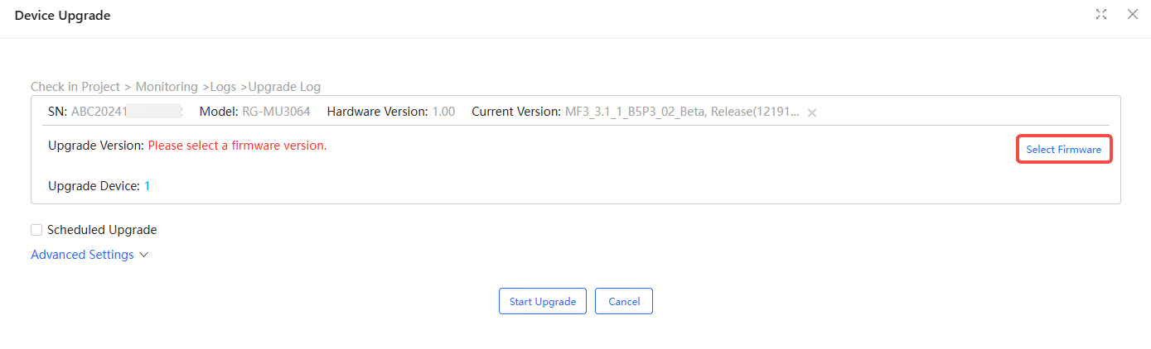
Task: Enable the Scheduled Upgrade checkbox
Action: click(x=36, y=230)
